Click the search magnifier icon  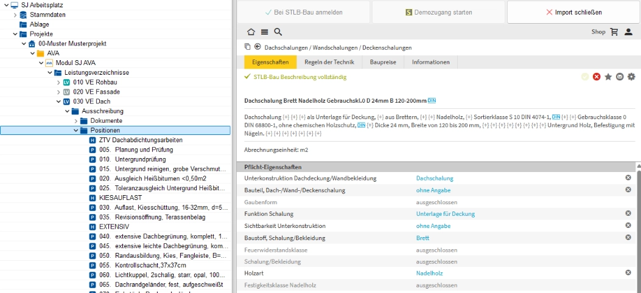[278, 32]
